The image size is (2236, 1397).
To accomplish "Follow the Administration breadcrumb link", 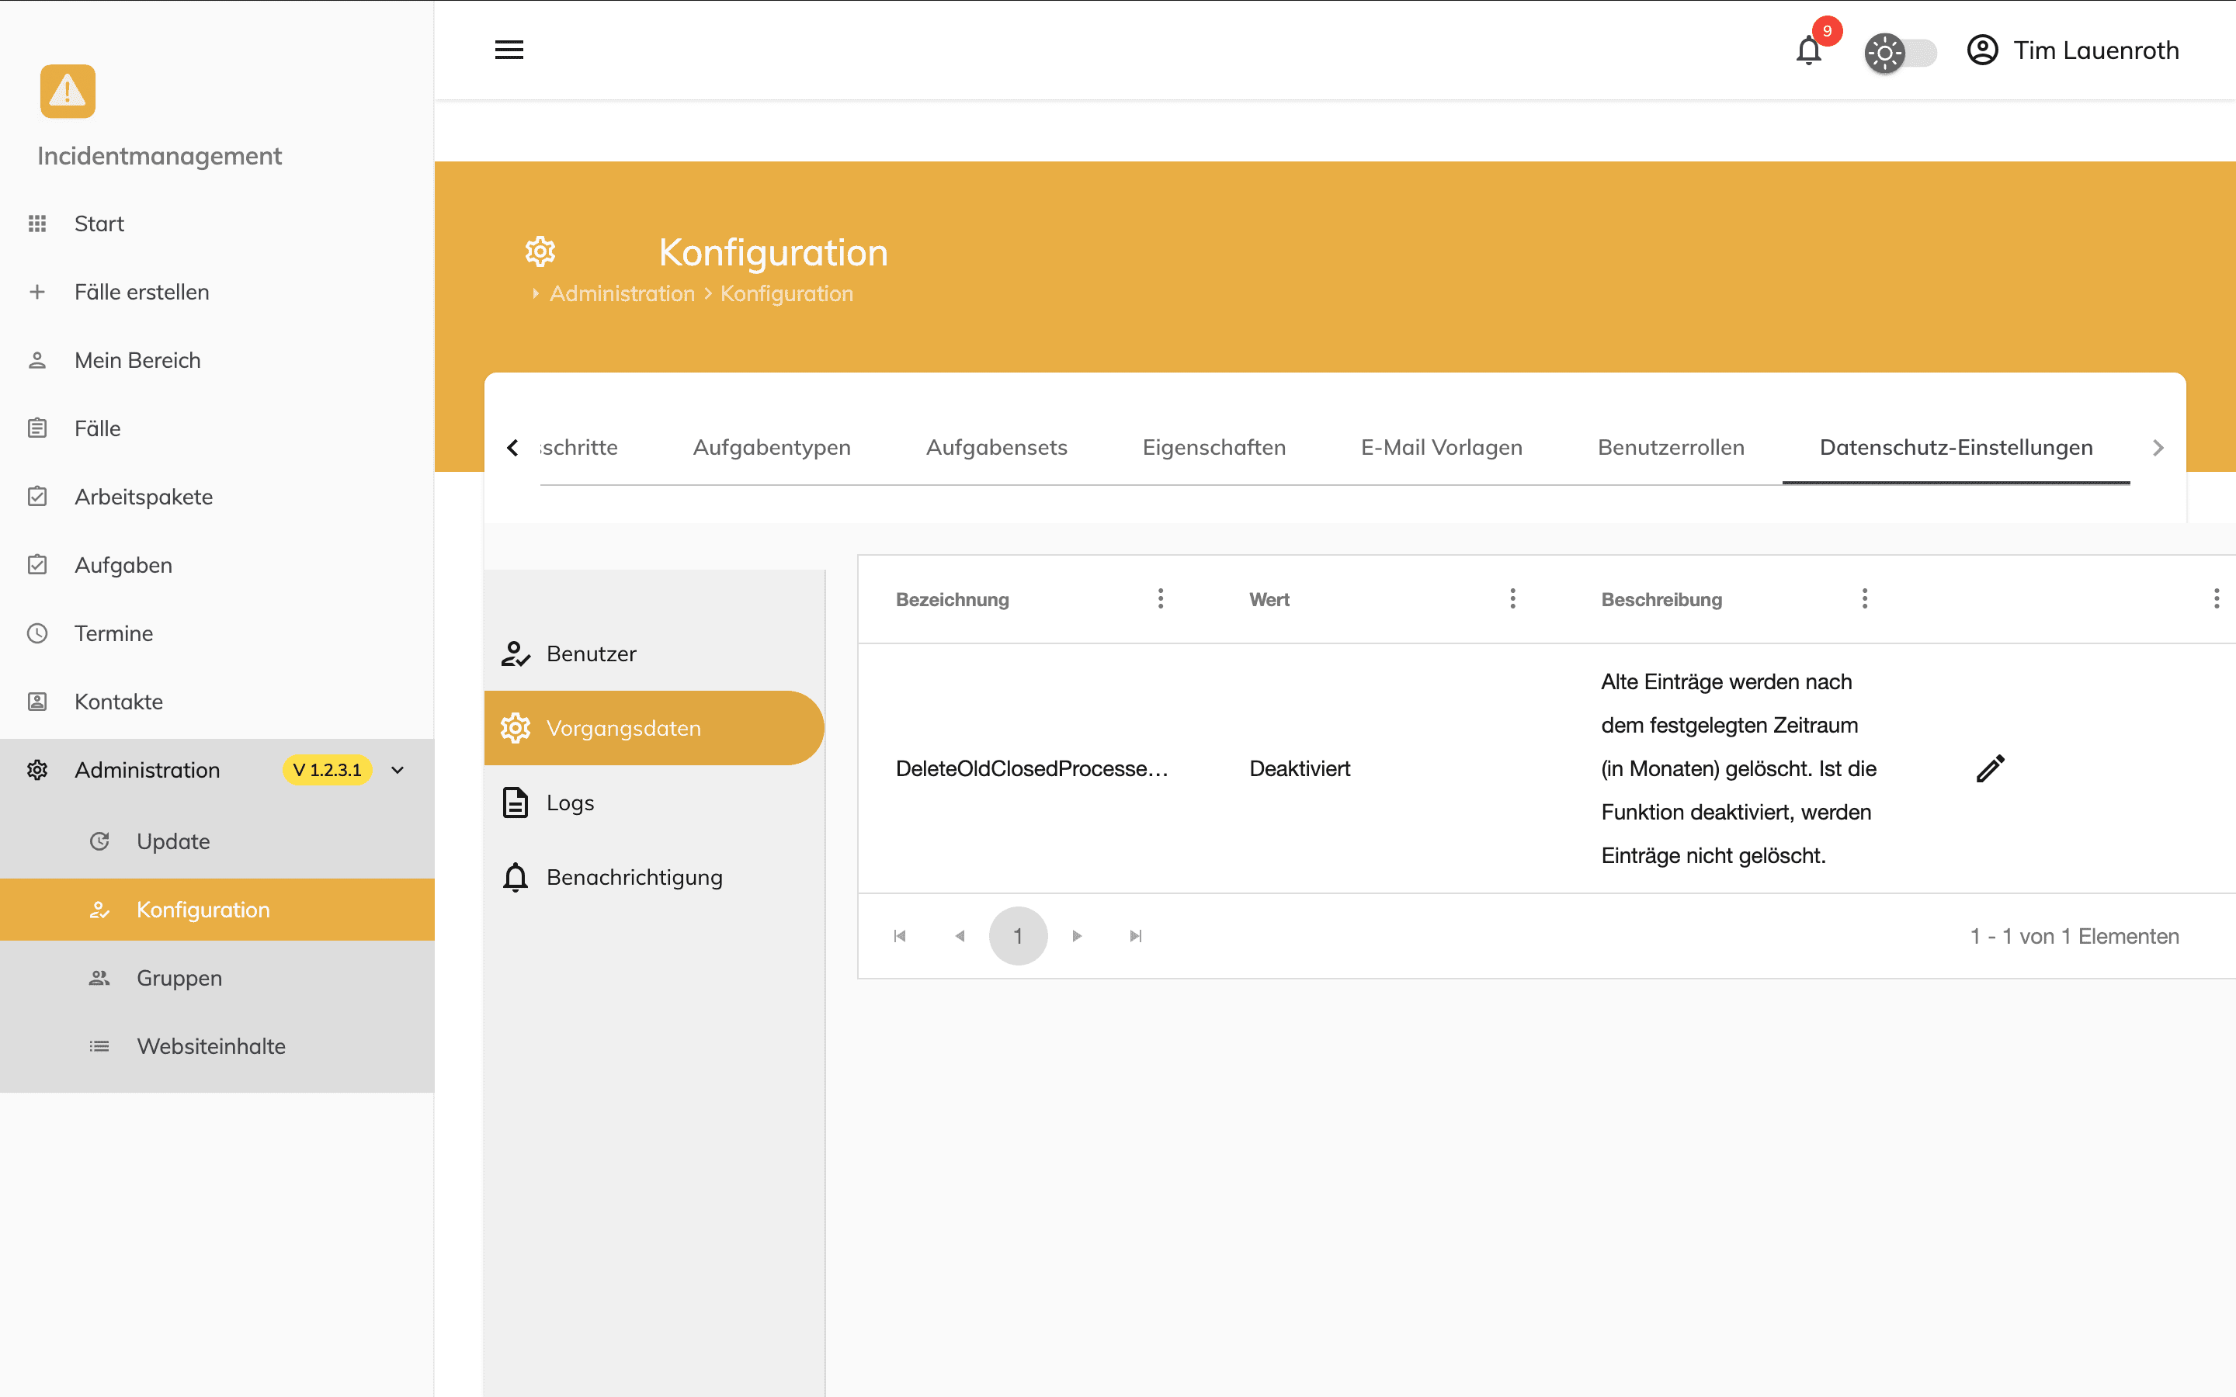I will pyautogui.click(x=622, y=294).
